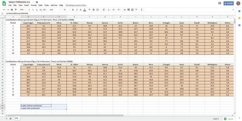
Task: Apply percent format with the % button
Action: click(x=33, y=10)
